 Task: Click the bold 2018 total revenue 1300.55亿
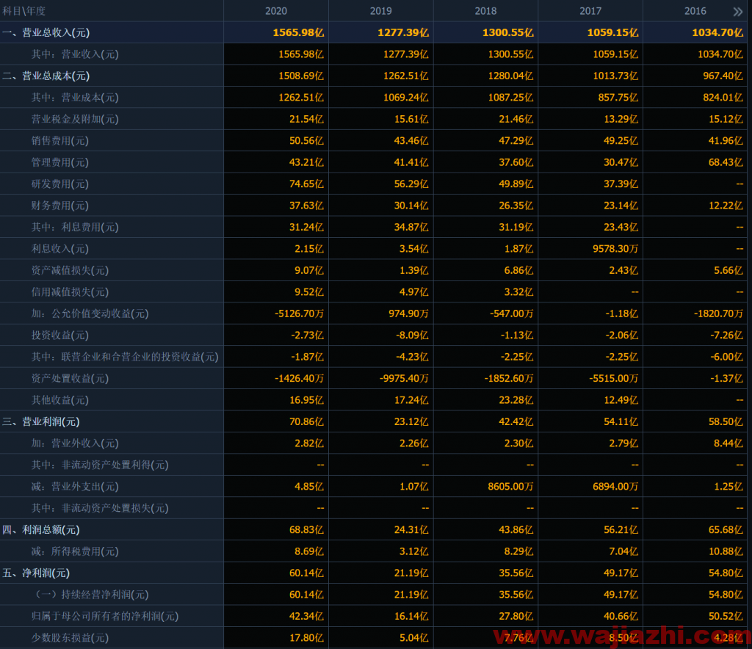click(x=508, y=32)
